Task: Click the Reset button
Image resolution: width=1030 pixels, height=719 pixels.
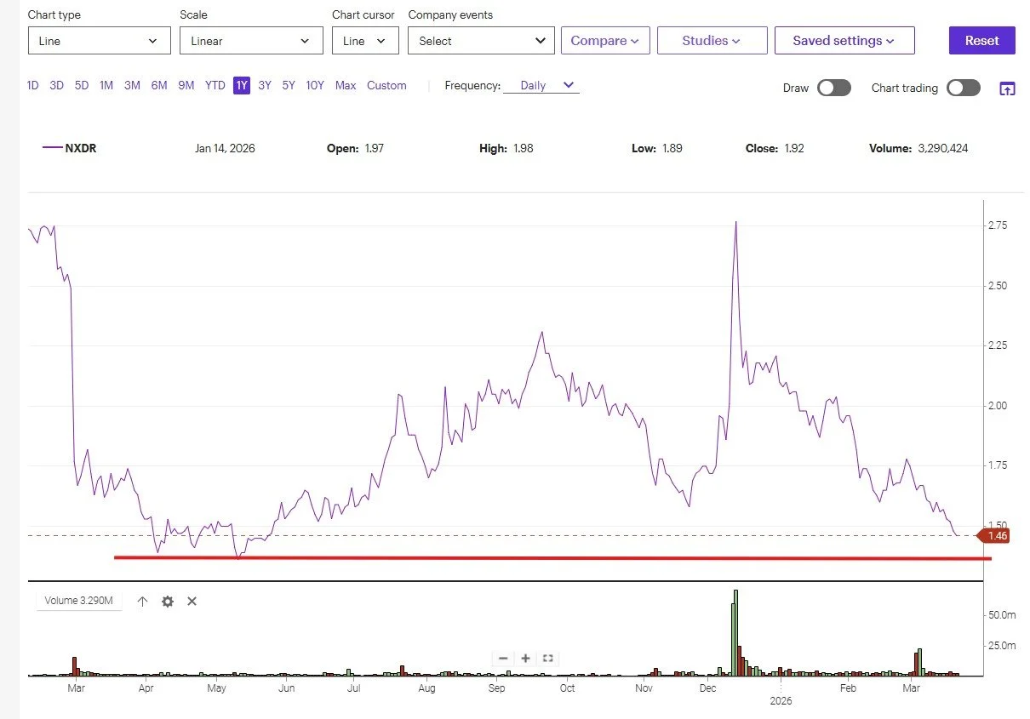Action: 981,40
